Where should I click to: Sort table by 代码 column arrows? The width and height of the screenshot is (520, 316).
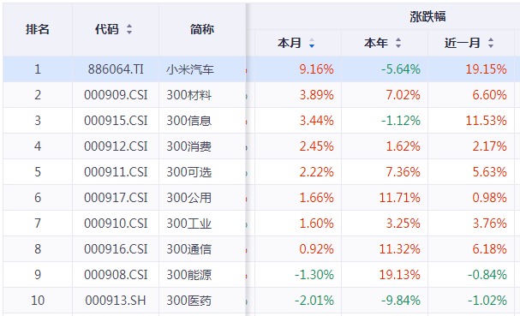(x=129, y=29)
